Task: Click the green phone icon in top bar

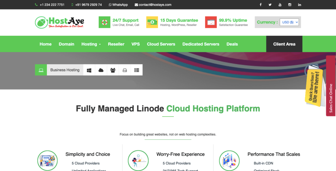Action: 36,5
